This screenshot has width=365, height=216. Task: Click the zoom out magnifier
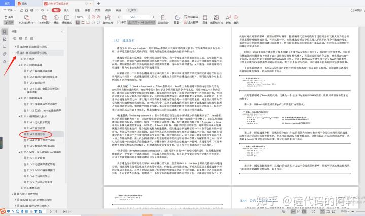pos(94,17)
